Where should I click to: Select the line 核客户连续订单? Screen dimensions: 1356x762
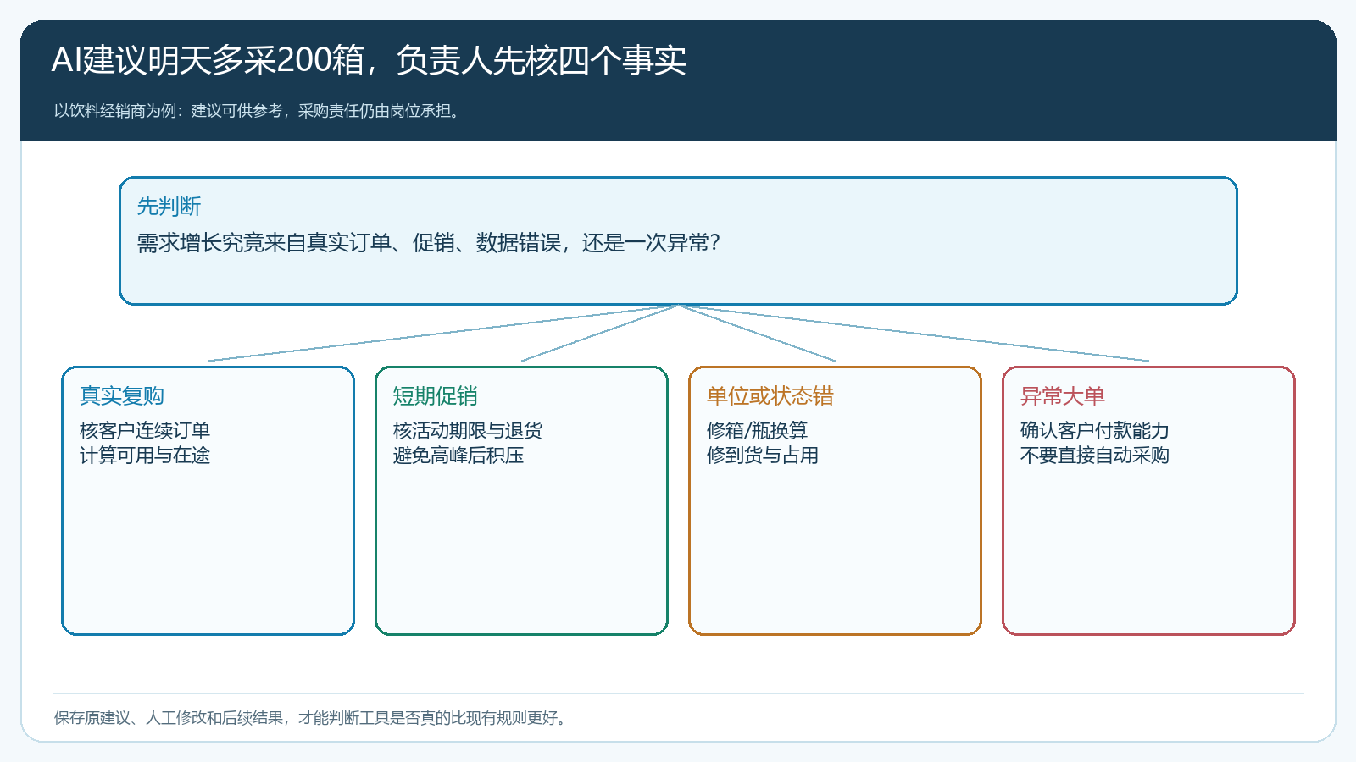click(x=144, y=430)
